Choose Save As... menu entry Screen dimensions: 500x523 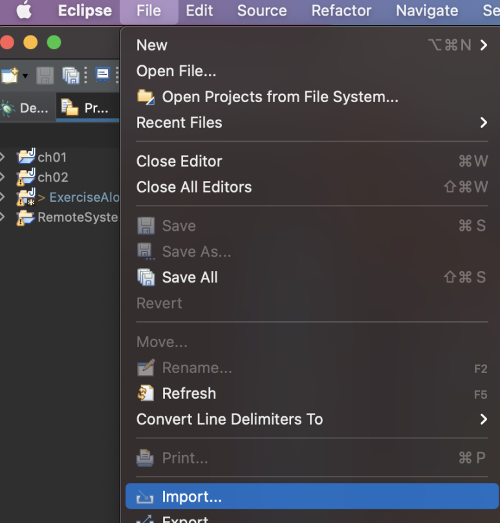coord(312,251)
